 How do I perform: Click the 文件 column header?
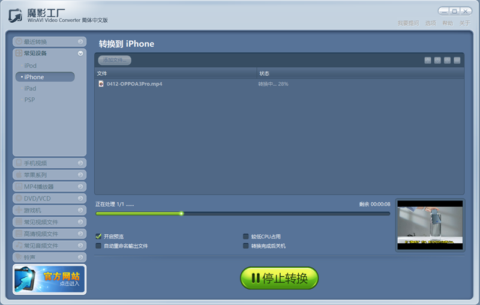pos(176,73)
